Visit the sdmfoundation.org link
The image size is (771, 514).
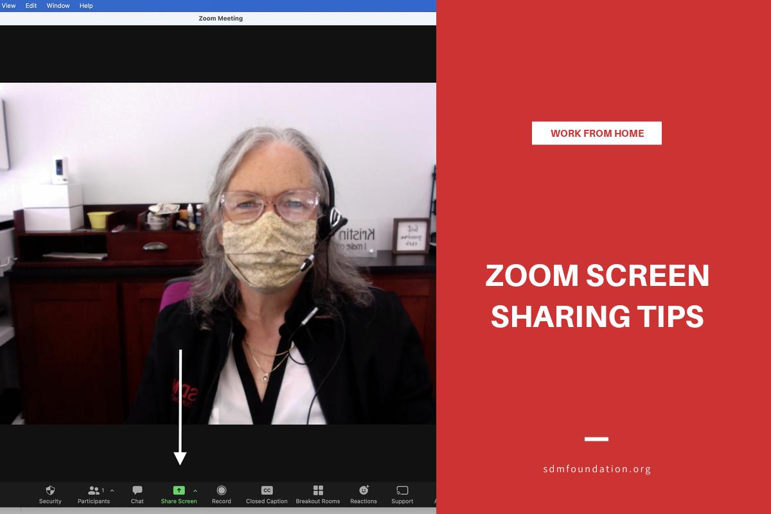597,469
